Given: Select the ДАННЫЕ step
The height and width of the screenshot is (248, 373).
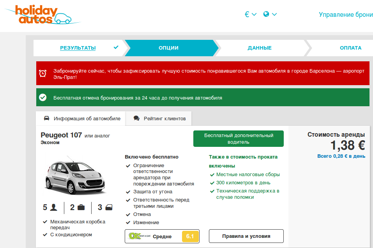Looking at the screenshot, I should [x=260, y=48].
